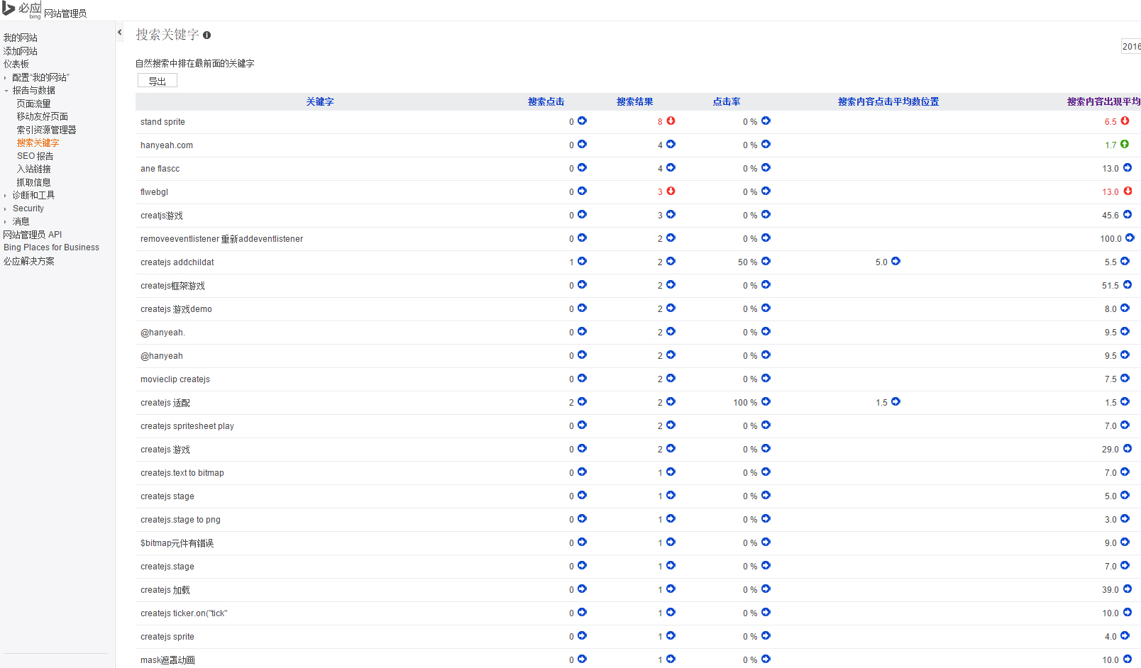Click the keyword "createjs addchildat"
The height and width of the screenshot is (668, 1141).
pos(177,262)
